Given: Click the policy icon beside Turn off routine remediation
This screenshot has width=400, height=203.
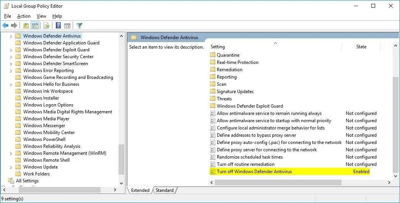Looking at the screenshot, I should pyautogui.click(x=213, y=164).
